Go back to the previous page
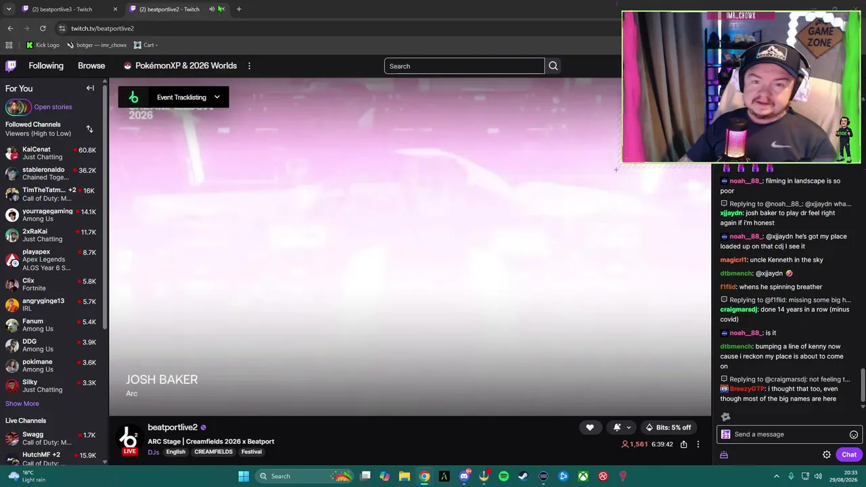 point(10,28)
